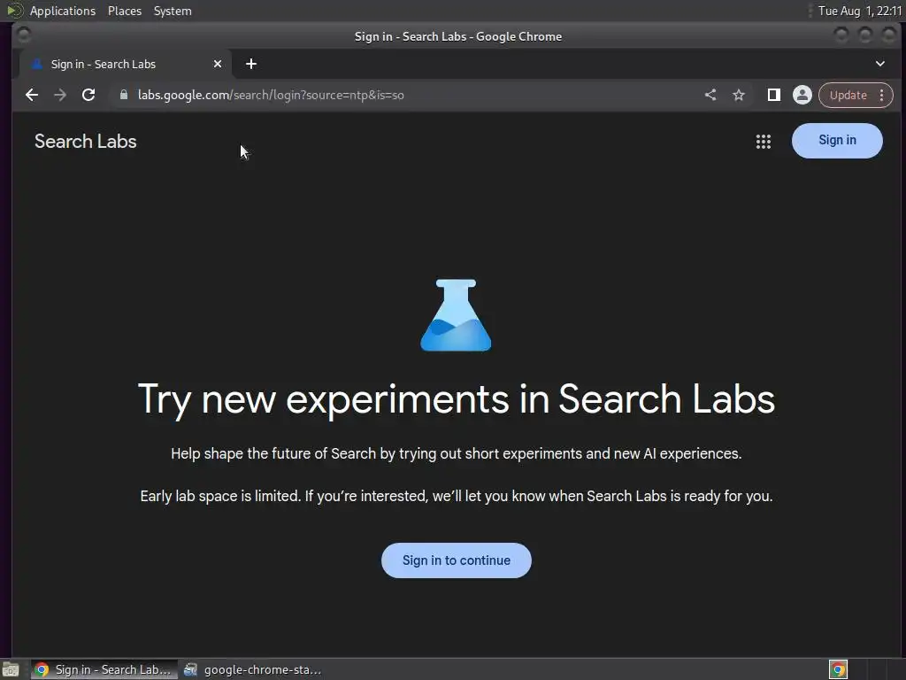Select the Sign in - Search Labs tab
The height and width of the screenshot is (680, 906).
(x=126, y=64)
